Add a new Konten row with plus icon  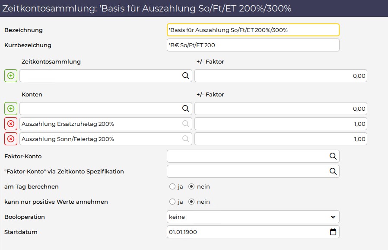(x=11, y=109)
